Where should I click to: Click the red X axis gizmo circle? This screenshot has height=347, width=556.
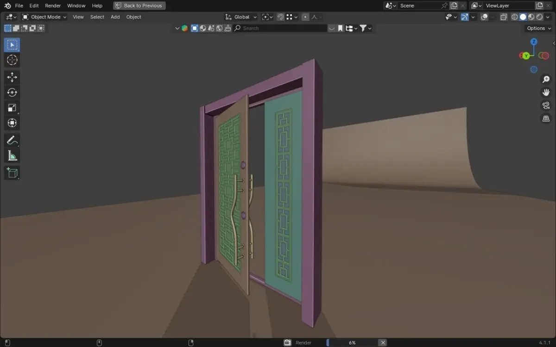545,56
